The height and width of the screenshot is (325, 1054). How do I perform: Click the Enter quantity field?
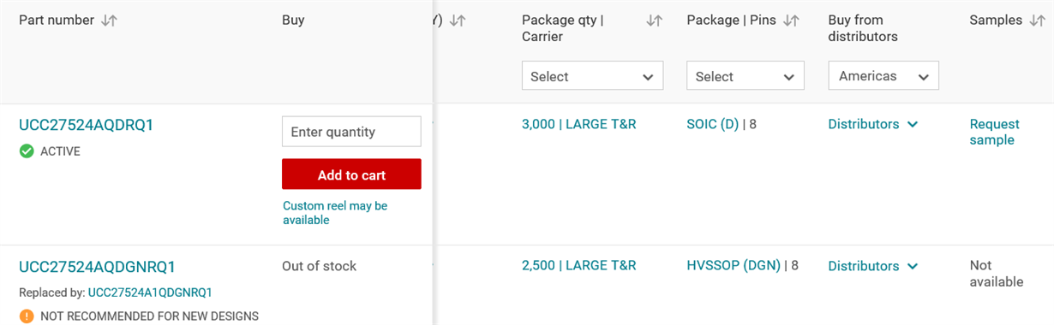point(351,132)
